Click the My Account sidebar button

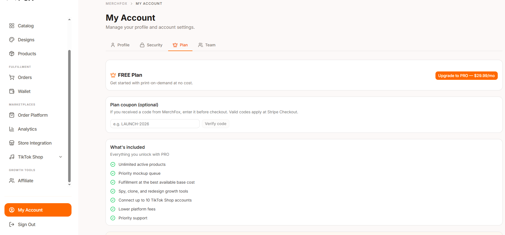click(x=38, y=210)
